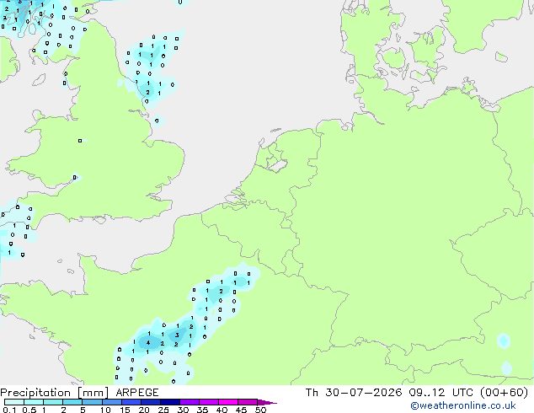This screenshot has height=413, width=534.
Task: Click the '4' mm rainfall value over France
Action: coord(148,343)
